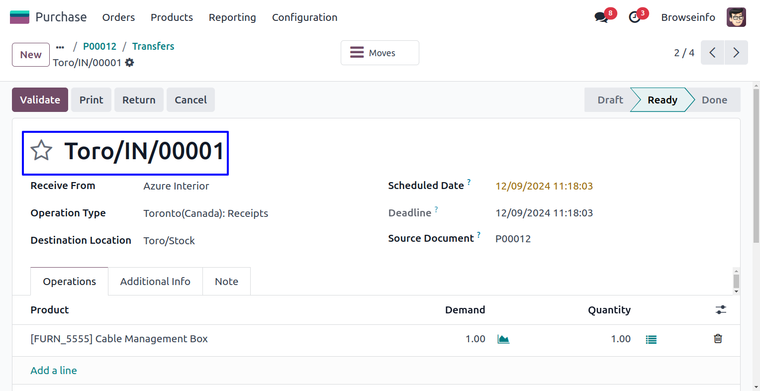Switch to the Additional Info tab

[155, 282]
